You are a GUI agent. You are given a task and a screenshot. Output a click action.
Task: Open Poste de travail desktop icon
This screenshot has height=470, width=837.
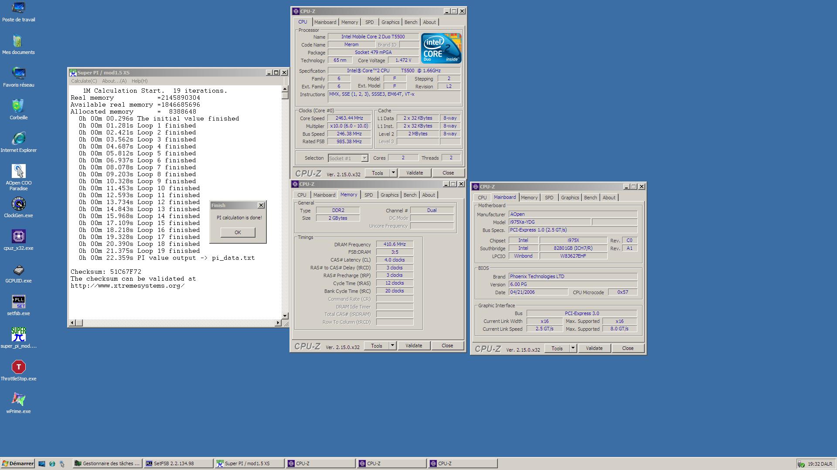point(18,12)
